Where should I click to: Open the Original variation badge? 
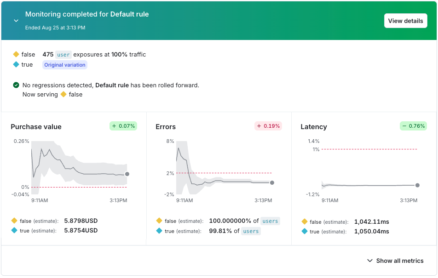pyautogui.click(x=64, y=64)
